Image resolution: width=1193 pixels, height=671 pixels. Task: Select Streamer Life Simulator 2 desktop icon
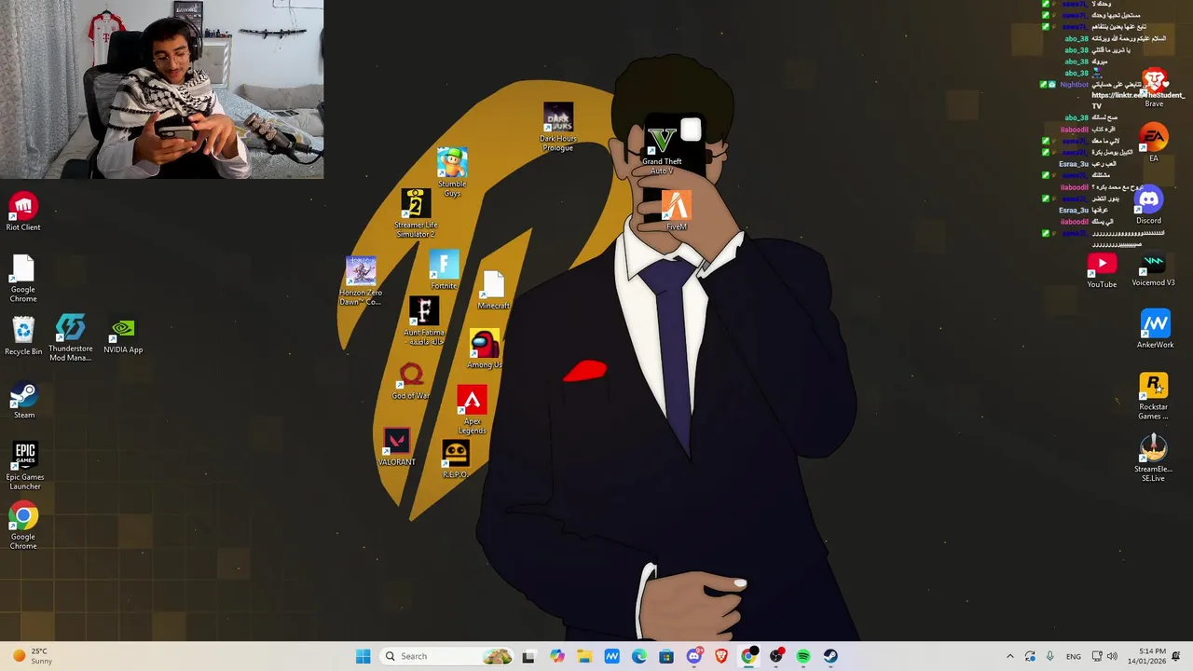[x=416, y=213]
